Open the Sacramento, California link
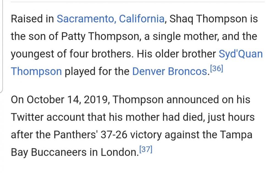The height and width of the screenshot is (173, 275). [111, 19]
